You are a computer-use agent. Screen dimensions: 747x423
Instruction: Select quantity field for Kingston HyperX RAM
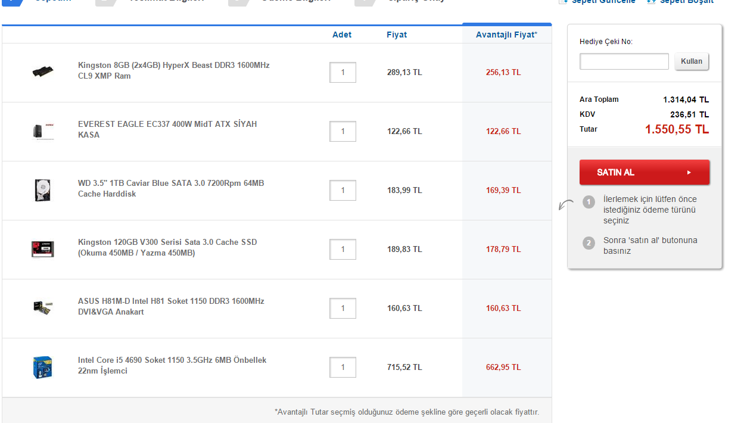tap(343, 73)
